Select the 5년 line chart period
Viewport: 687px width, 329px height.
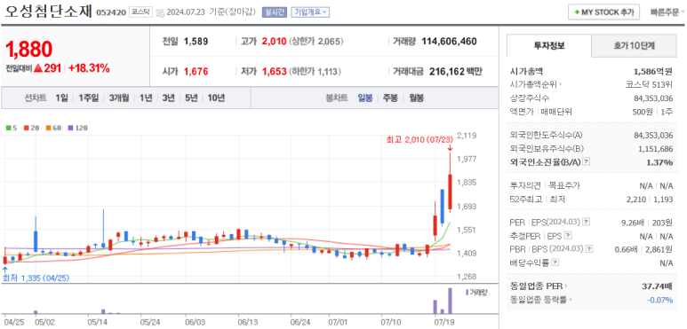point(191,98)
